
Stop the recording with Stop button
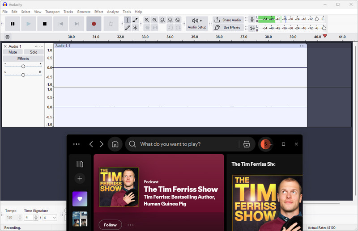pyautogui.click(x=44, y=24)
